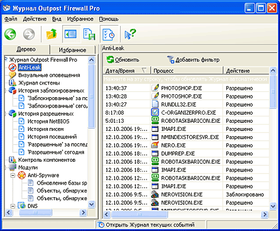Click the Модули icon in the tree
The height and width of the screenshot is (231, 280).
coord(12,168)
